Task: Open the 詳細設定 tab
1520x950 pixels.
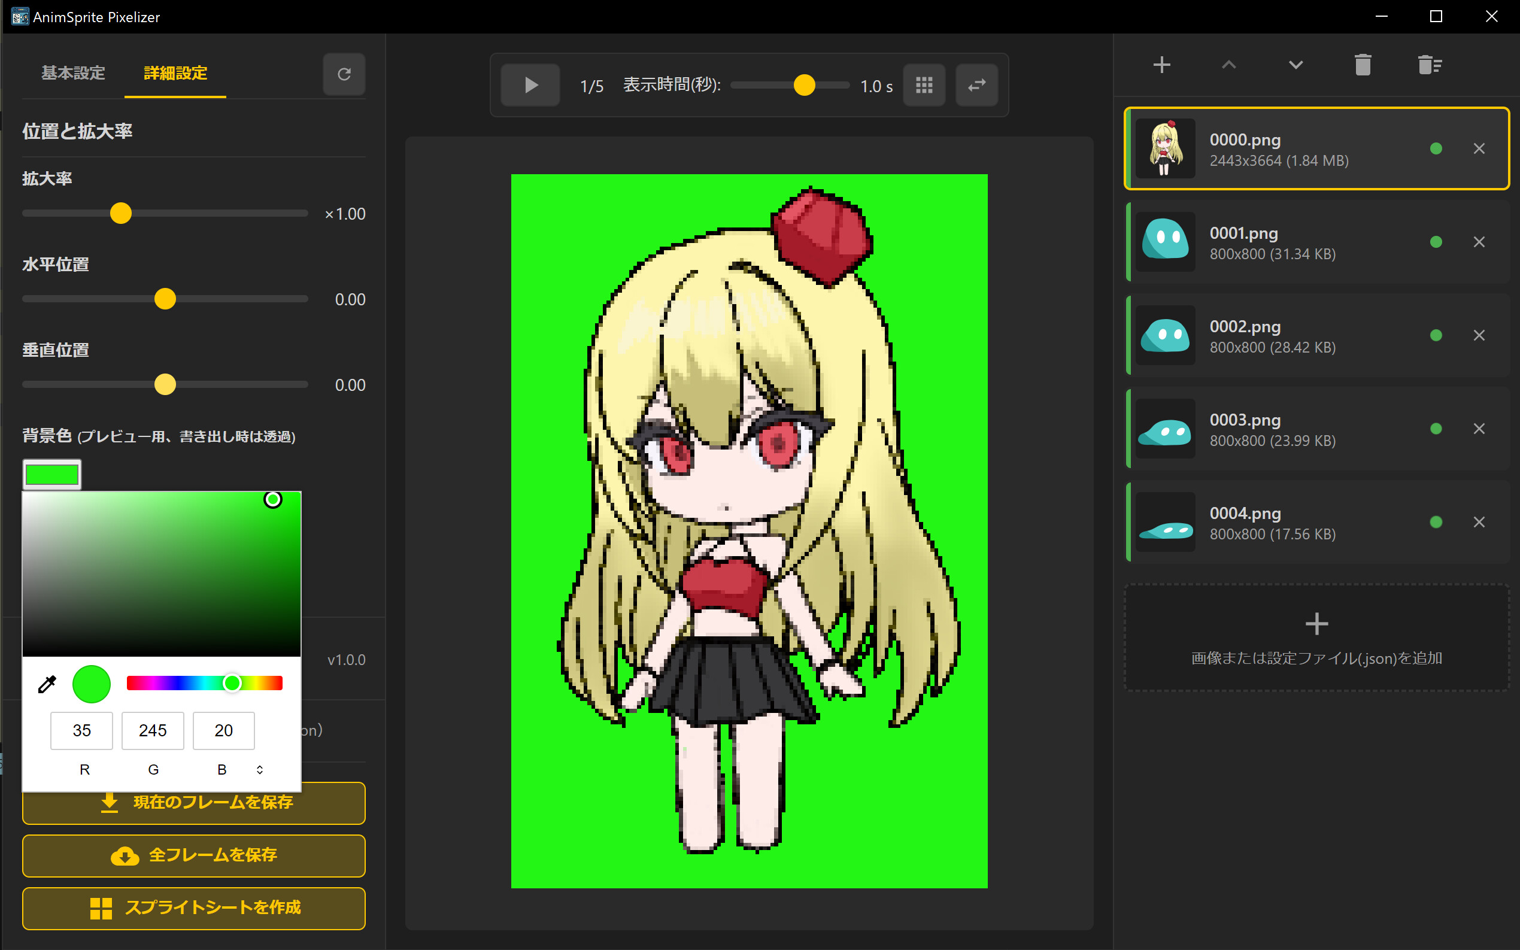Action: (x=174, y=74)
